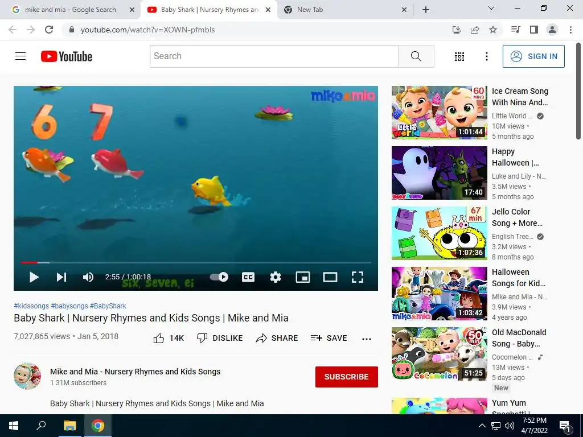Open a new browser tab

426,10
